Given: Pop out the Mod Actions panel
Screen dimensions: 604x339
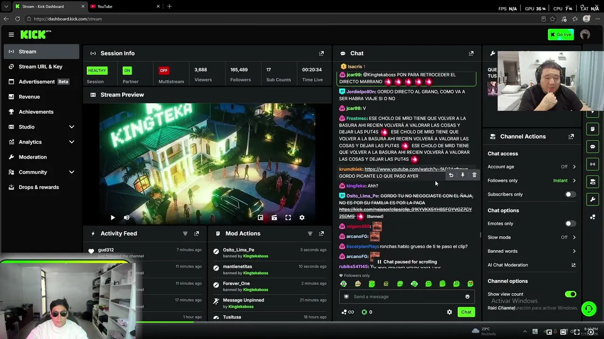Looking at the screenshot, I should tap(321, 234).
